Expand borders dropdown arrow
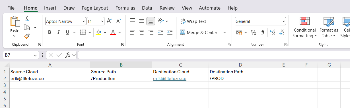 point(90,32)
